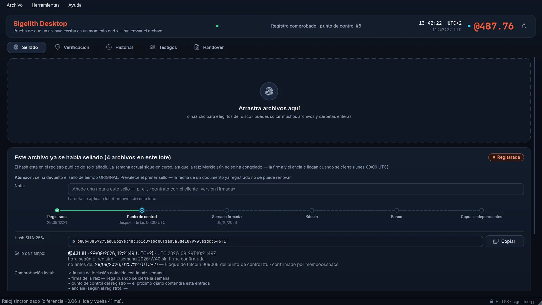This screenshot has height=305, width=542.
Task: Open the Historial tab
Action: point(120,47)
